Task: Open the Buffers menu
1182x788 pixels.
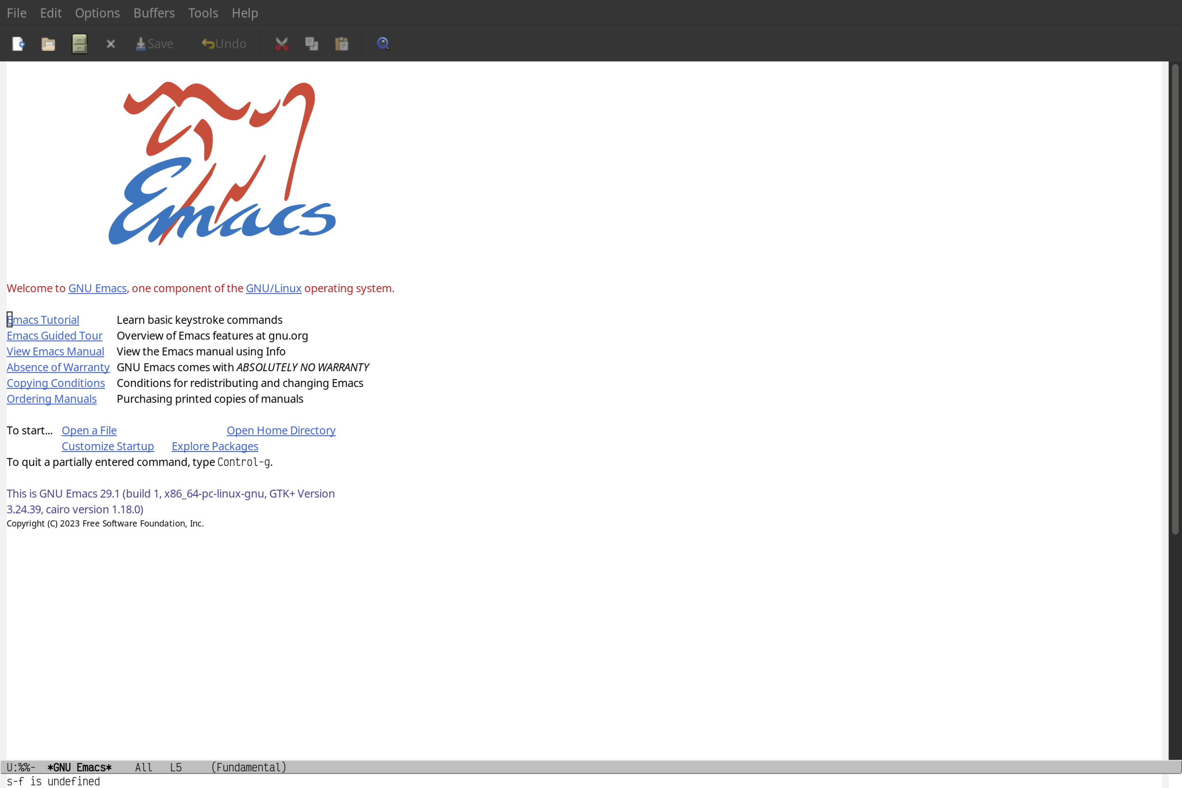Action: pyautogui.click(x=153, y=12)
